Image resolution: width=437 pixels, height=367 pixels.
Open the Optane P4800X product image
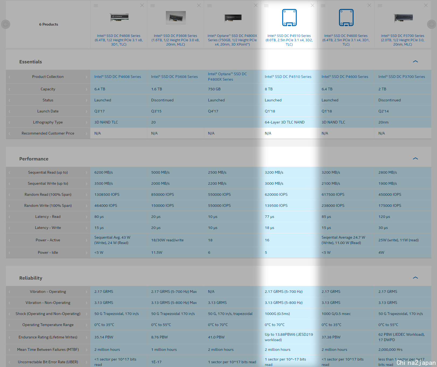point(233,18)
